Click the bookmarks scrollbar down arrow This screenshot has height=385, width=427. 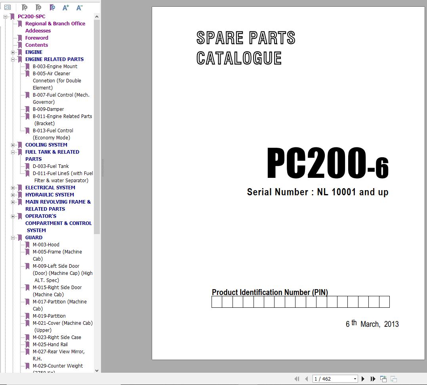click(x=97, y=370)
